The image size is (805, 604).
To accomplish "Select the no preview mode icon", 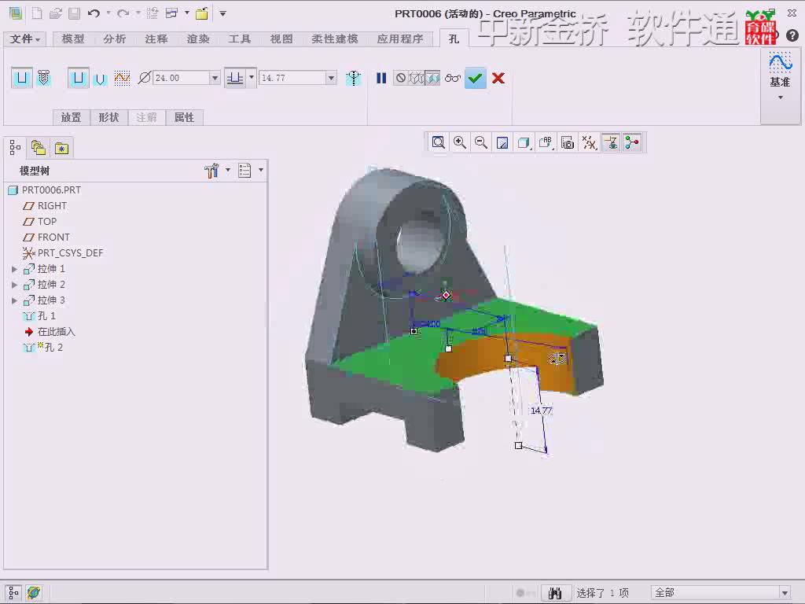I will pos(400,78).
